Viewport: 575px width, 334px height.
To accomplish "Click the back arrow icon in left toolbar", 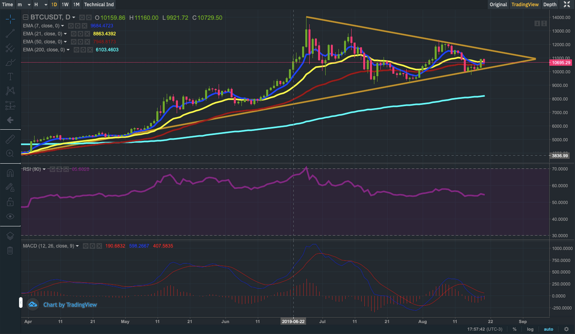I will (10, 120).
